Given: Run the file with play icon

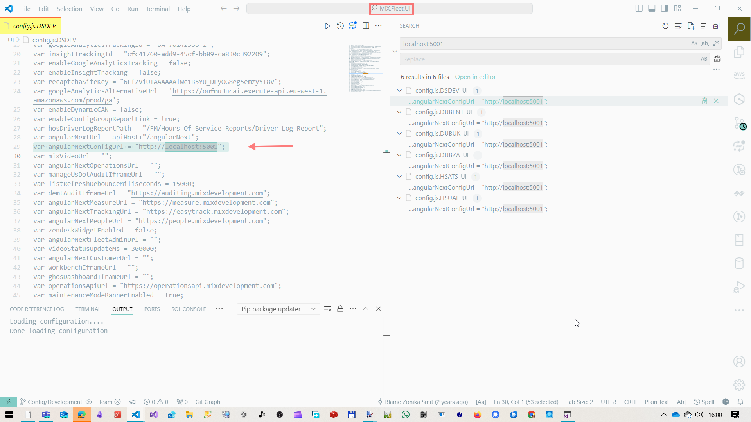Looking at the screenshot, I should (327, 26).
